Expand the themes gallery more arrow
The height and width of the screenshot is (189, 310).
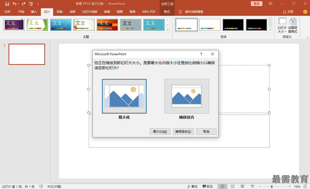coord(168,30)
